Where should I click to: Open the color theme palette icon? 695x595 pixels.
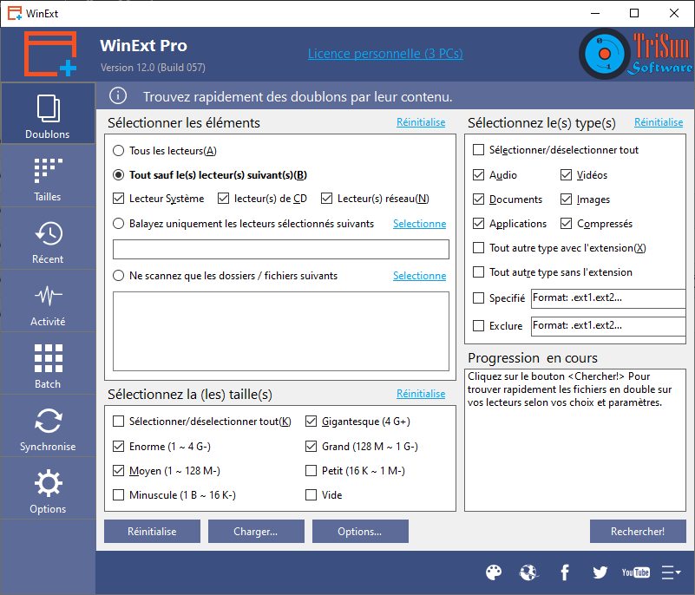pyautogui.click(x=494, y=572)
